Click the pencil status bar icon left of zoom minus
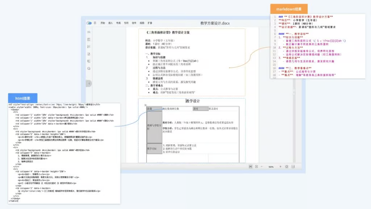Viewport: 371px width, 209px height. coord(256,167)
